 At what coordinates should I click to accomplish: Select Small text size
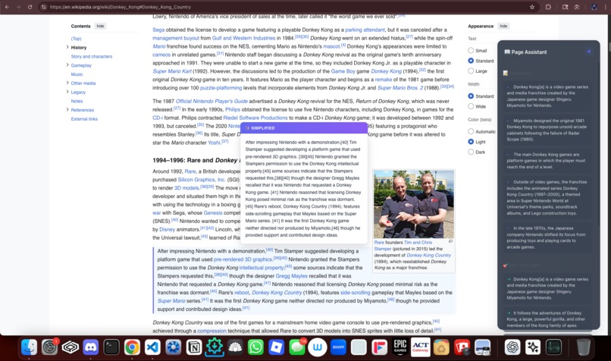click(x=471, y=50)
